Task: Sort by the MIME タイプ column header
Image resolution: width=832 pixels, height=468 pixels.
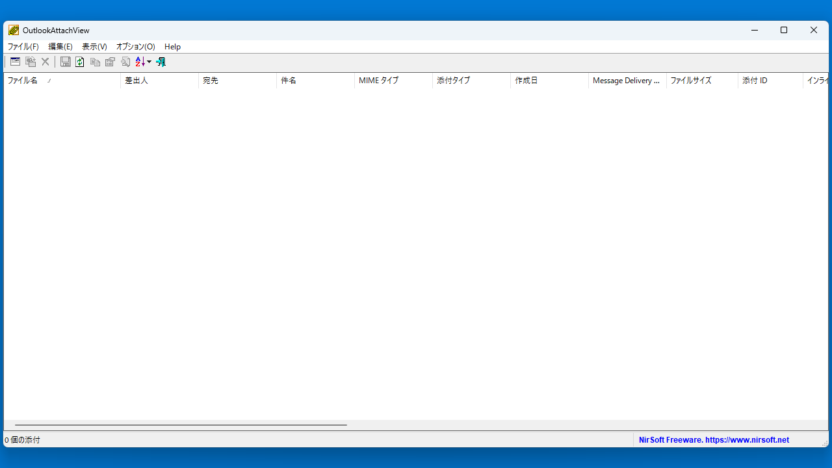Action: [x=394, y=81]
